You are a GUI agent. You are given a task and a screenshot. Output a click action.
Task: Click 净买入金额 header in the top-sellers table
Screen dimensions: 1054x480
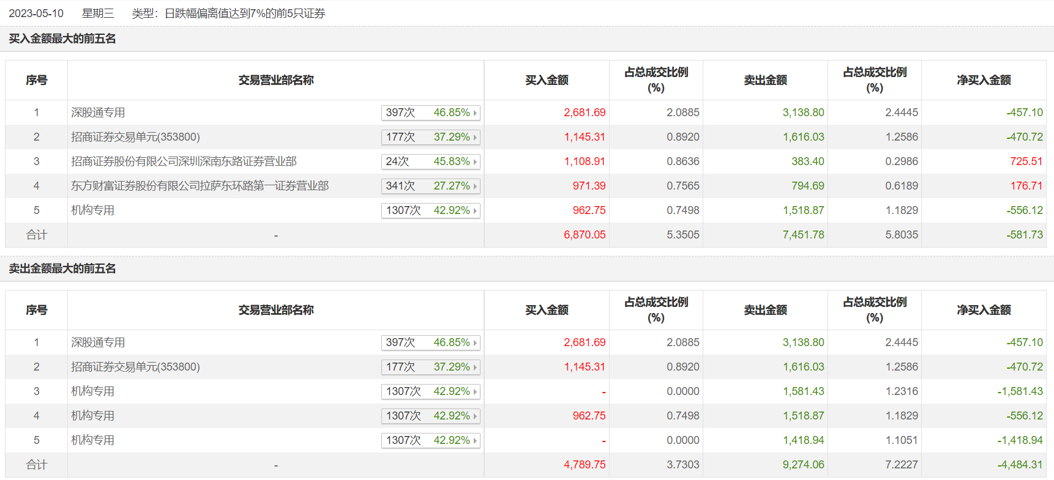tap(984, 310)
